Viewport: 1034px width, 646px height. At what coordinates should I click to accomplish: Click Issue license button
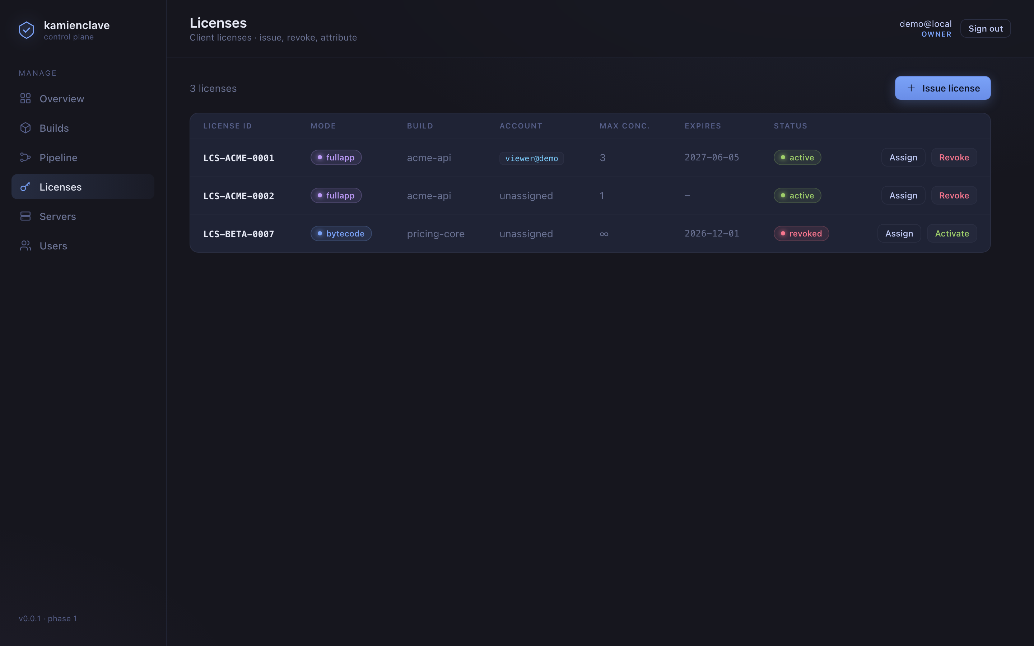942,88
